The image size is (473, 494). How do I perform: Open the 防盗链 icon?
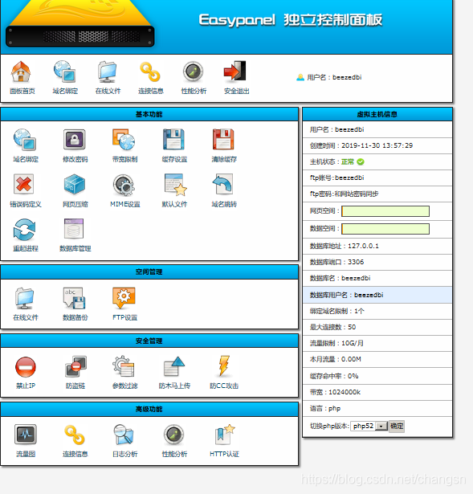(x=76, y=367)
